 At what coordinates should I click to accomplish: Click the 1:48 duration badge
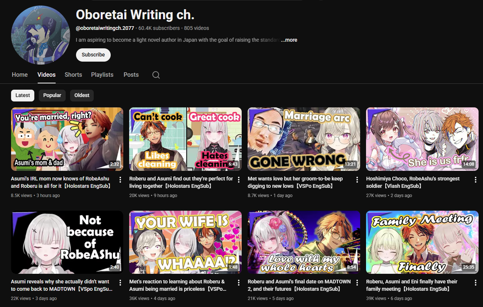tap(233, 267)
